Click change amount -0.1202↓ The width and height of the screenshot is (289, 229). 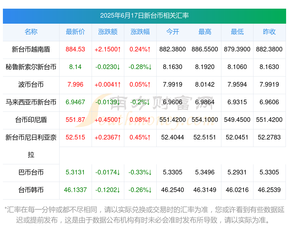click(108, 190)
